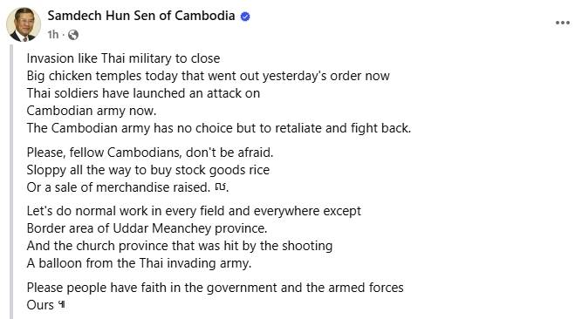Click the sentence about retaliating and fighting back
582x319 pixels.
point(219,128)
